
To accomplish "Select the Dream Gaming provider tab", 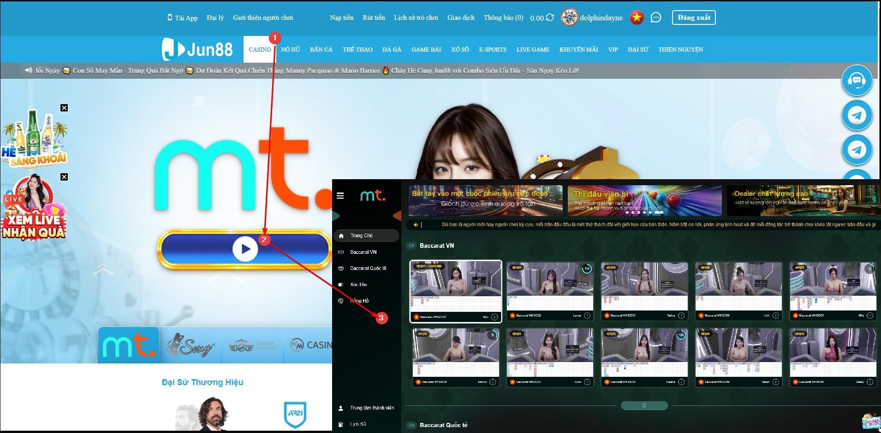I will tap(253, 345).
